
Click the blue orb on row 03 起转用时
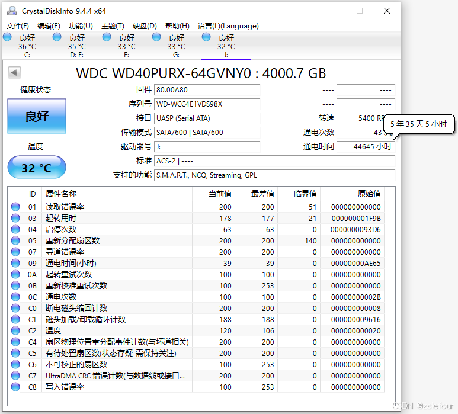(15, 218)
